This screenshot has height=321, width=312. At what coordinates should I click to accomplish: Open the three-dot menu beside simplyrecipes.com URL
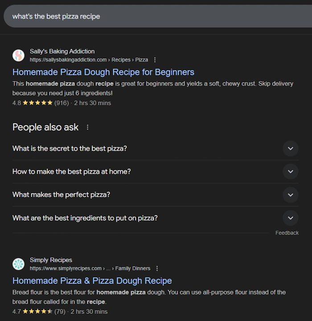(x=157, y=268)
